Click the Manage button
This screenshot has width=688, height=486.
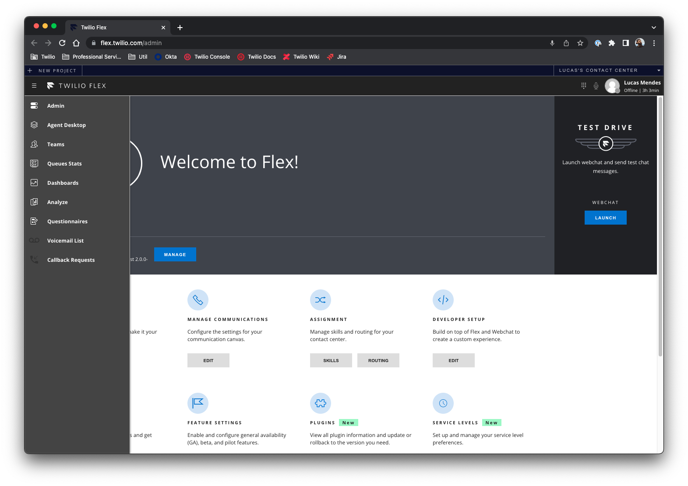175,254
